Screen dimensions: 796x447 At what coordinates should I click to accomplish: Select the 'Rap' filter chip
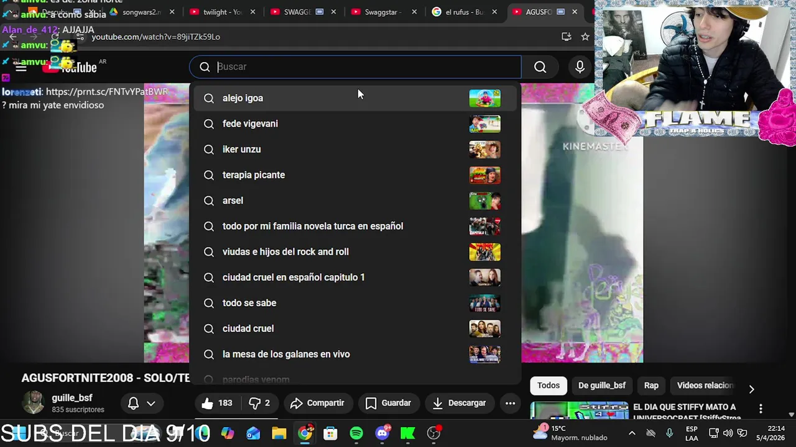click(x=651, y=386)
